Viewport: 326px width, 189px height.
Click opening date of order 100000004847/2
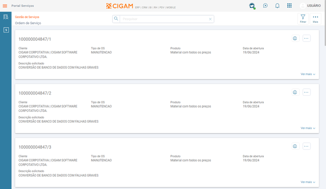tap(251, 106)
